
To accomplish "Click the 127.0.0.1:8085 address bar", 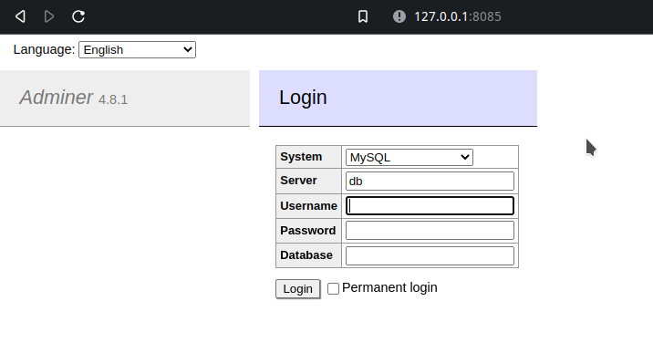I will point(457,16).
